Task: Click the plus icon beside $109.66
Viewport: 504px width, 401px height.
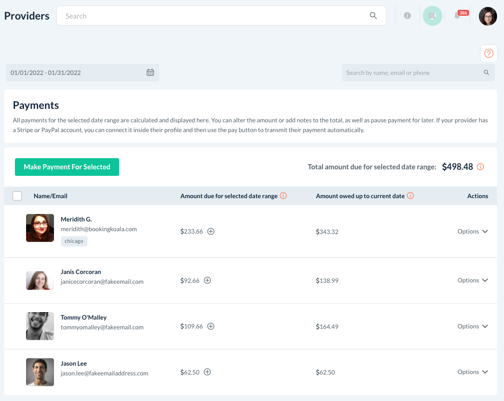Action: pos(211,327)
